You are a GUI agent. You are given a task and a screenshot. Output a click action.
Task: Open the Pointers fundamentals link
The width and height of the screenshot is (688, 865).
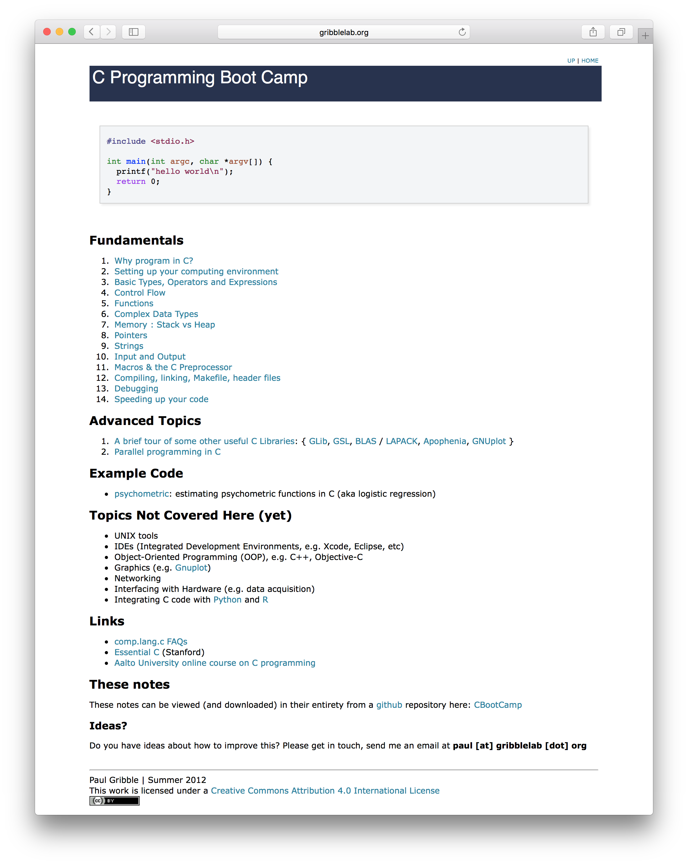[130, 335]
